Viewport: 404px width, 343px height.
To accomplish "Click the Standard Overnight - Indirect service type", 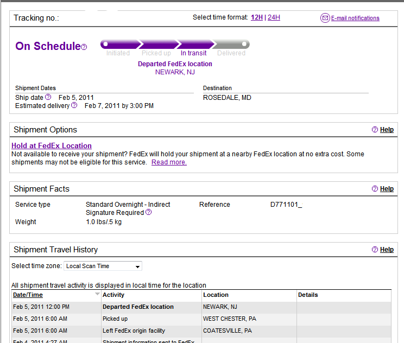I will point(128,205).
